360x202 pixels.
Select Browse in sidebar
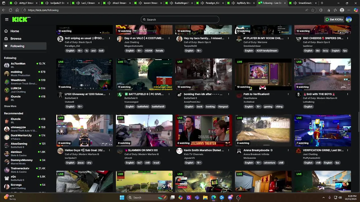[25, 38]
